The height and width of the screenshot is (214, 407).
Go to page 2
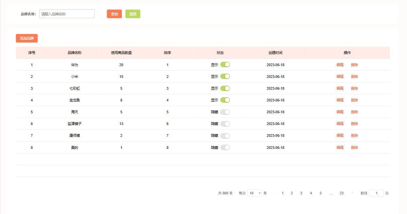point(292,193)
